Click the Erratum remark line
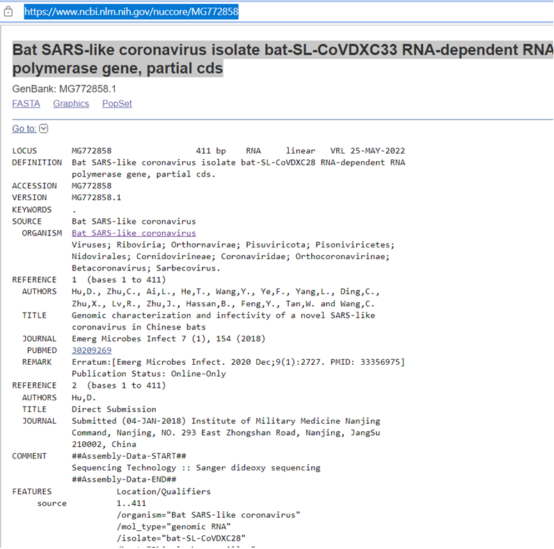 click(238, 362)
